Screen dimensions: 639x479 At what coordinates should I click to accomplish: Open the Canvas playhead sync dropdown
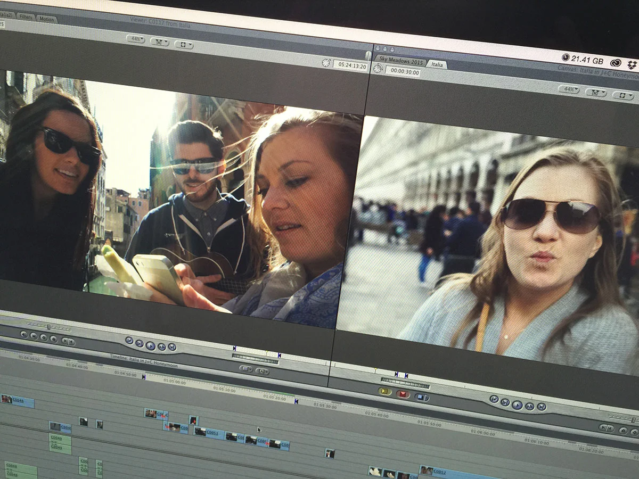(x=596, y=92)
